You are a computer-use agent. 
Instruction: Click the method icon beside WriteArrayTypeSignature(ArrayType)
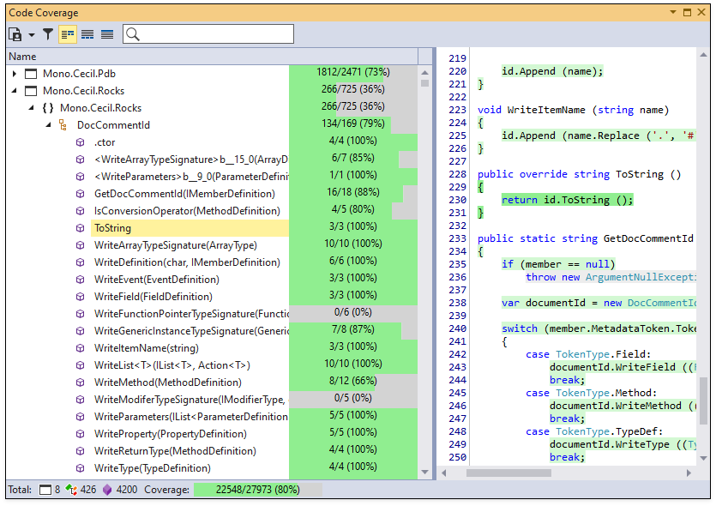(x=81, y=245)
